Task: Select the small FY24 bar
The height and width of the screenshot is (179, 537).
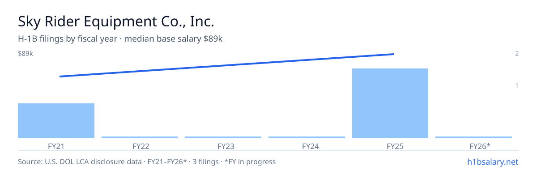Action: point(307,137)
